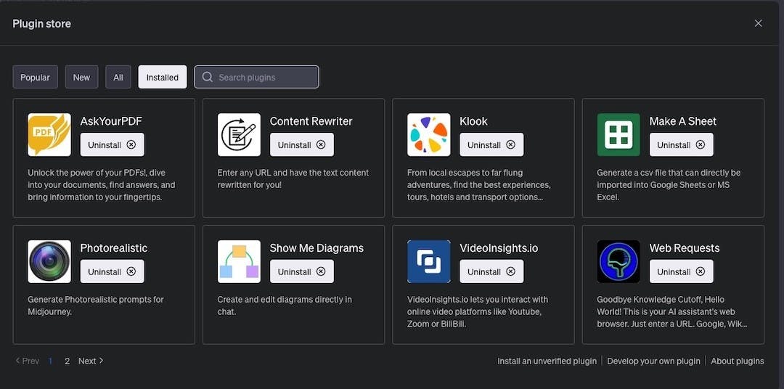
Task: Click description 'VideoInsights.io lets you interact with'
Action: 478,312
